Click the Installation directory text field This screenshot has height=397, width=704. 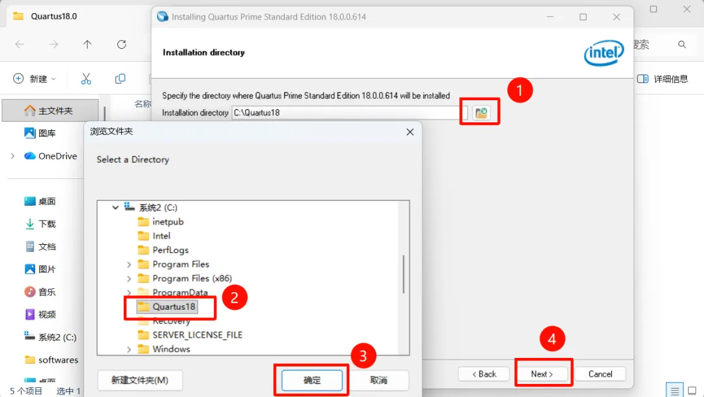coord(350,113)
